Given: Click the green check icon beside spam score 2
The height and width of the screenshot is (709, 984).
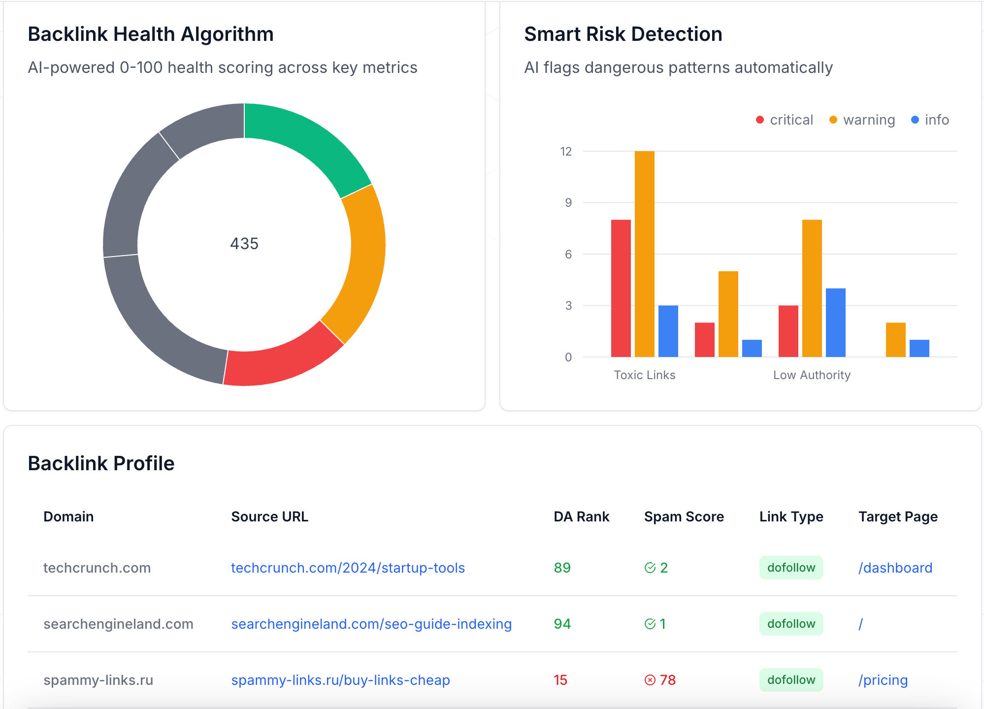Looking at the screenshot, I should coord(650,568).
